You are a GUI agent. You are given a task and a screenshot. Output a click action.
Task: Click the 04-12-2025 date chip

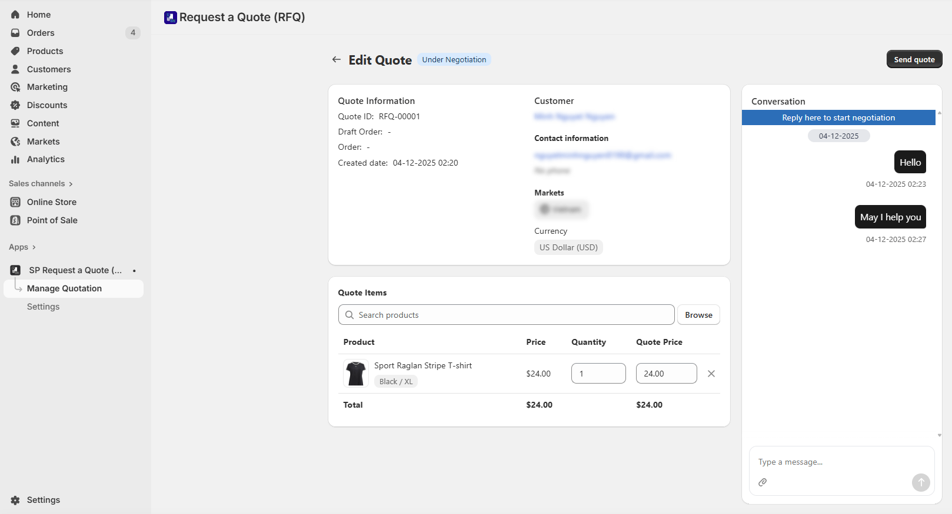pos(838,136)
